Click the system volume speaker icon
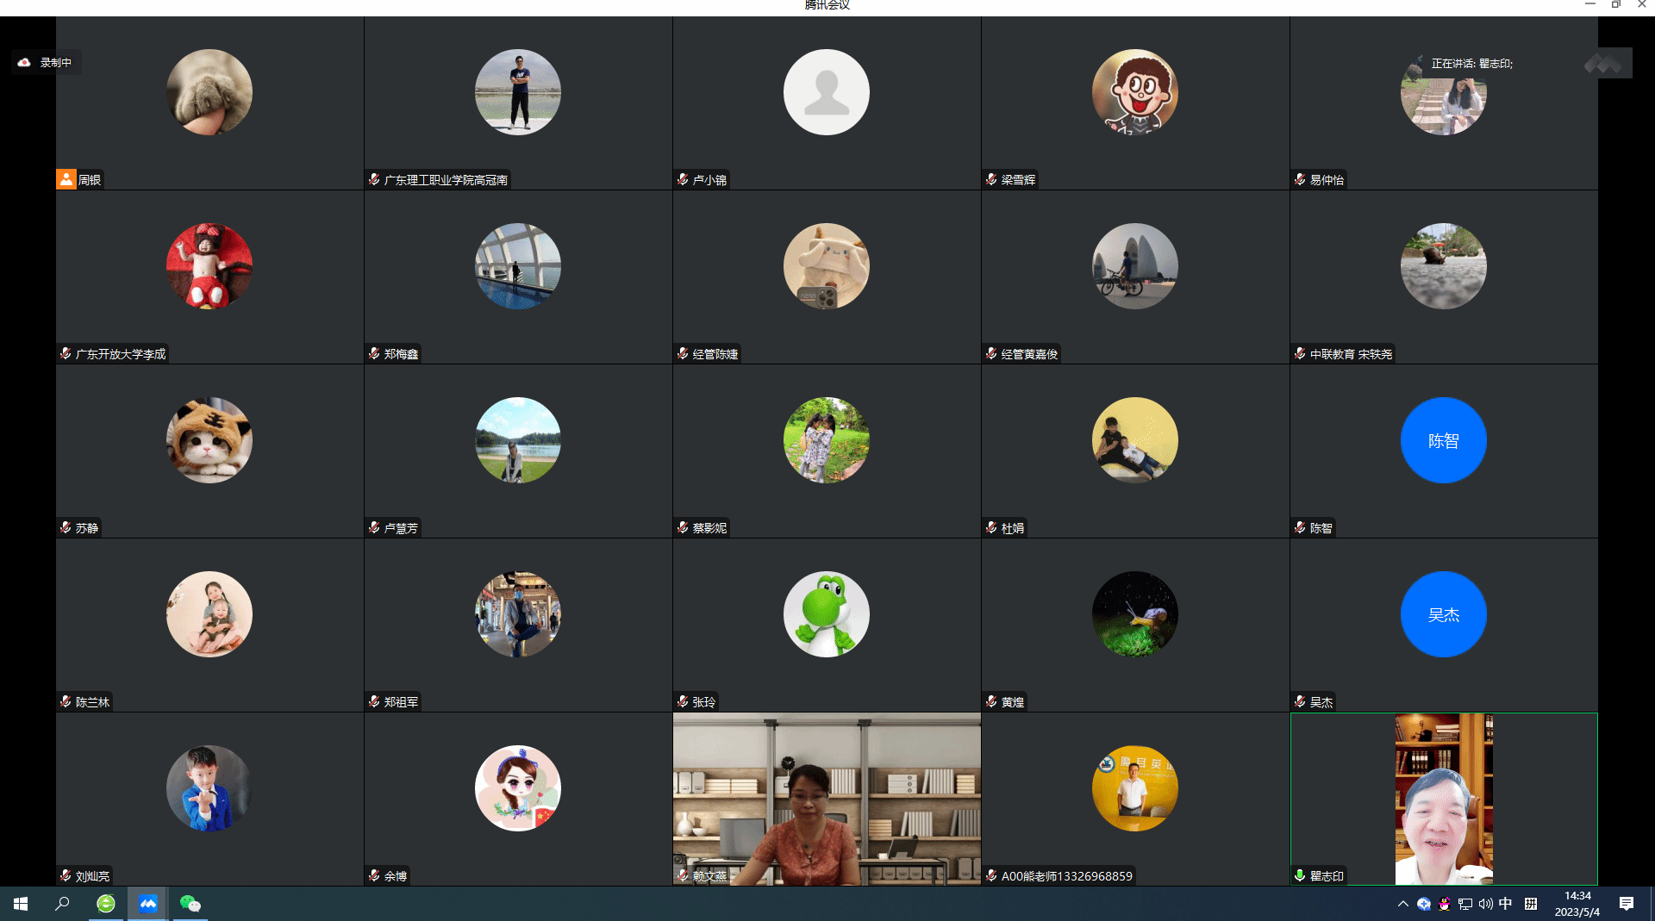The image size is (1655, 921). 1485,904
